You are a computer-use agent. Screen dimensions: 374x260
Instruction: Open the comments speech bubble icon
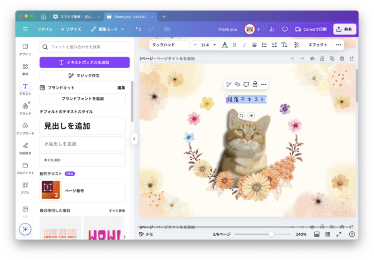[285, 29]
